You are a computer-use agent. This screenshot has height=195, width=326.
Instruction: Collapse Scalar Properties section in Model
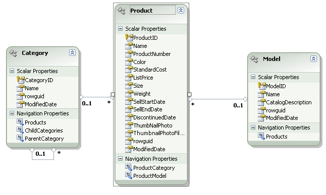[x=253, y=77]
